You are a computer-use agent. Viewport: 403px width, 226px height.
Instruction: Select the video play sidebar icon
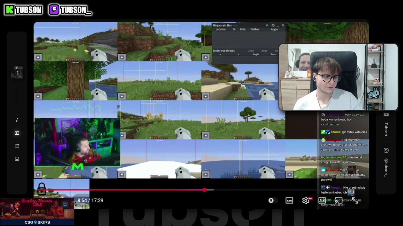(x=17, y=133)
